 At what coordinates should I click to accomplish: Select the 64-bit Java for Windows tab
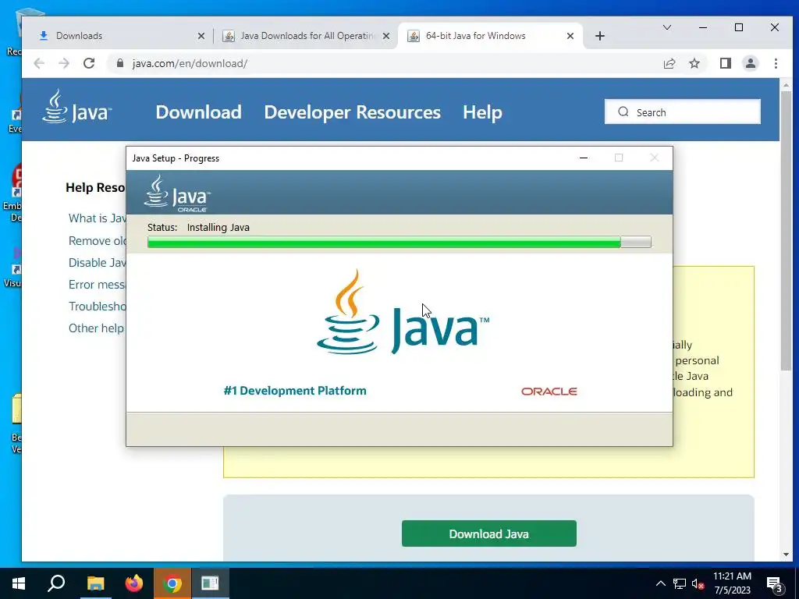490,36
